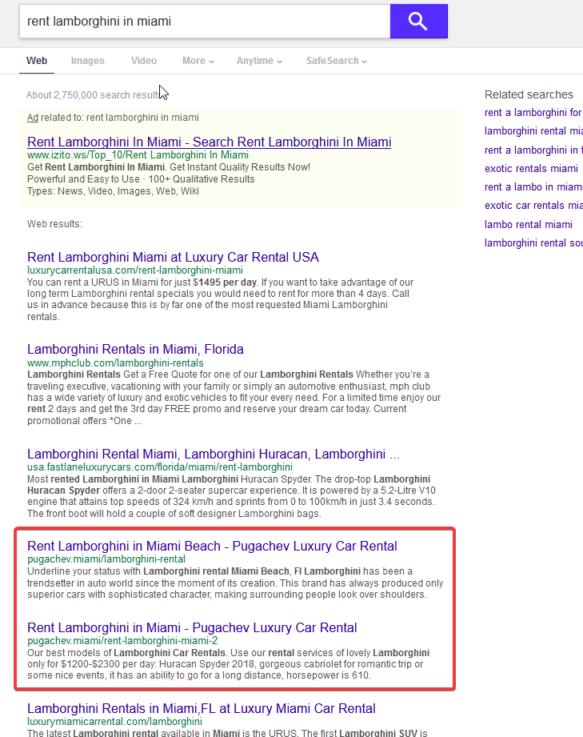Open the SafeSearch dropdown

[x=337, y=61]
